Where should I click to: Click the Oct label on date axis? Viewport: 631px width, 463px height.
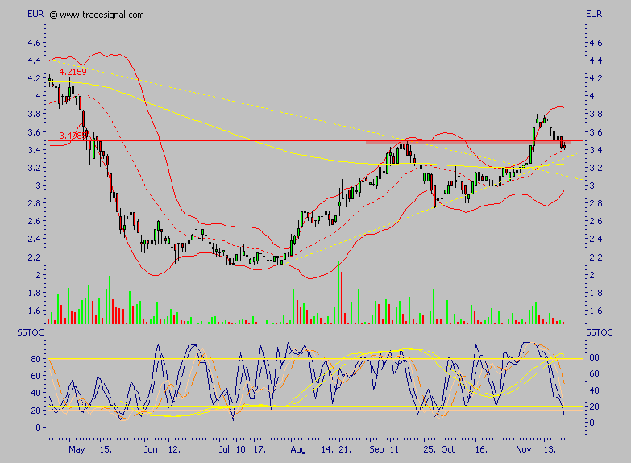448,448
